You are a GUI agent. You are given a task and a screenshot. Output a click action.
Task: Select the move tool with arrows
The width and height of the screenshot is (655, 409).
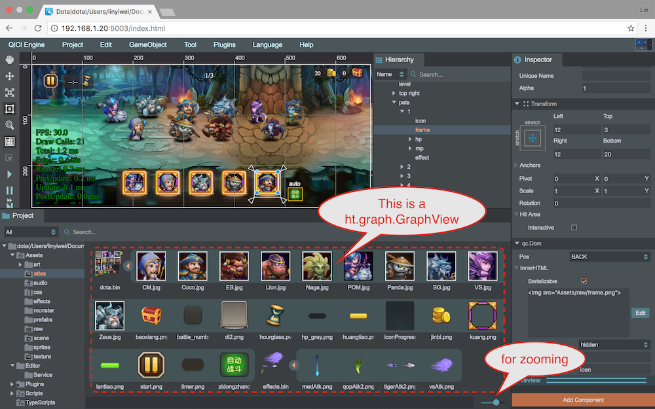(x=9, y=77)
